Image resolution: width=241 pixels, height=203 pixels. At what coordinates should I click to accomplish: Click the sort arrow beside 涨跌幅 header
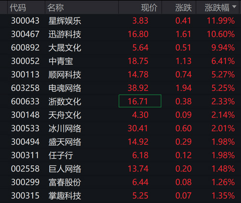click(x=234, y=7)
